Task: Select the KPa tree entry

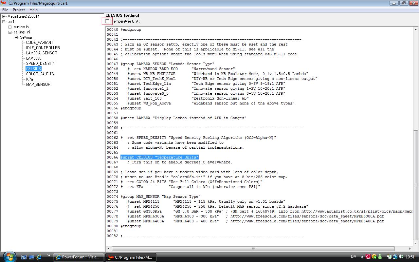Action: point(29,79)
